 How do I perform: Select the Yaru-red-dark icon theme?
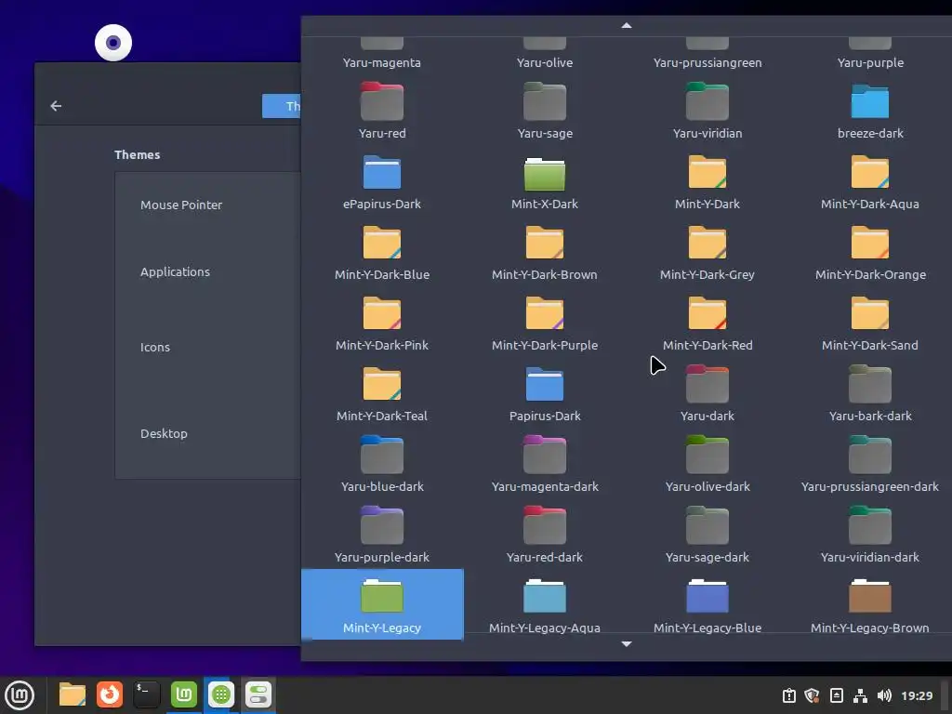click(x=545, y=534)
